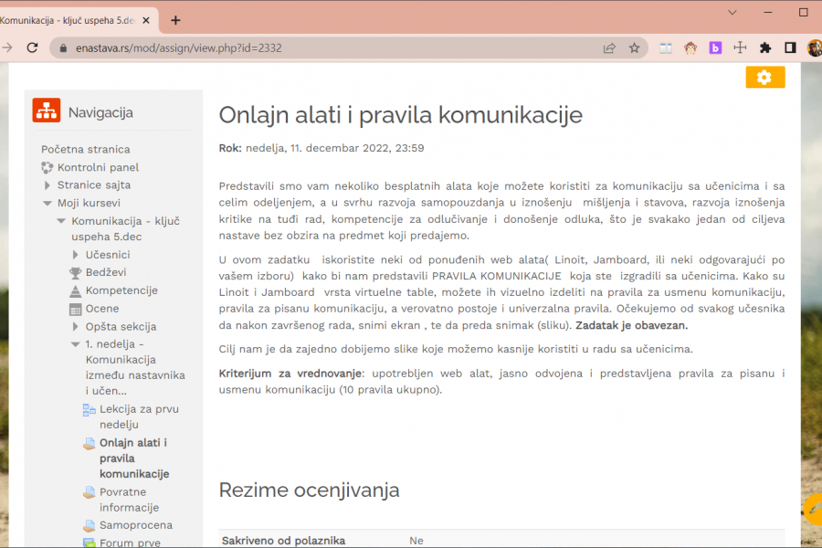Click the Ocene grades table icon
This screenshot has height=548, width=822.
click(x=76, y=309)
